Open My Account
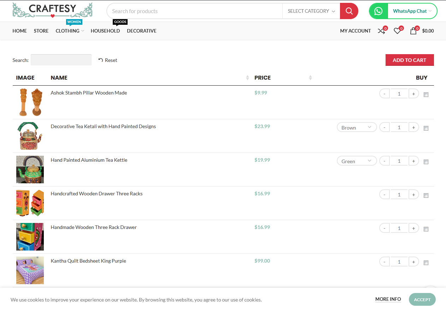 click(x=356, y=31)
